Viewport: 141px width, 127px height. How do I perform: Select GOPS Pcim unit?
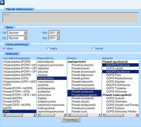pos(120,75)
